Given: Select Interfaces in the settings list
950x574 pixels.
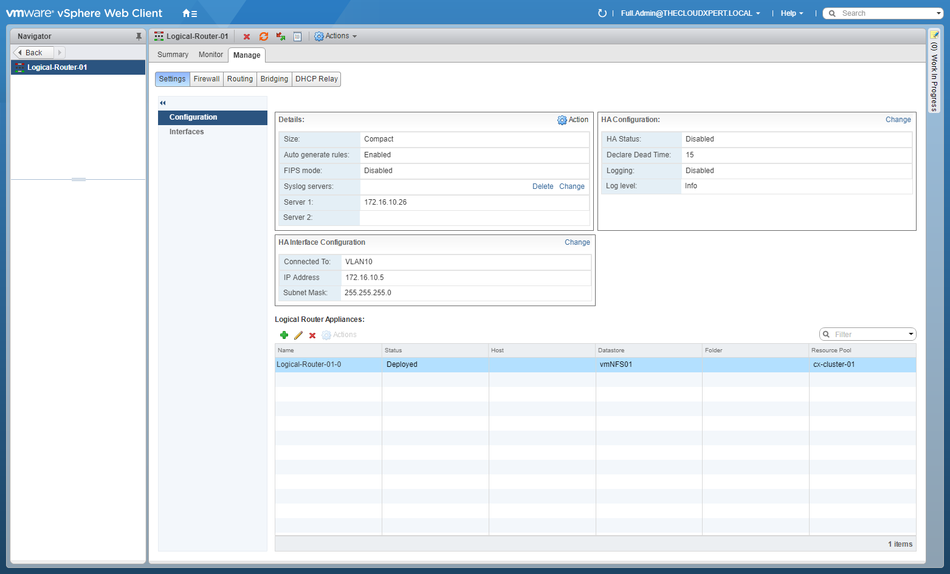Looking at the screenshot, I should coord(187,132).
